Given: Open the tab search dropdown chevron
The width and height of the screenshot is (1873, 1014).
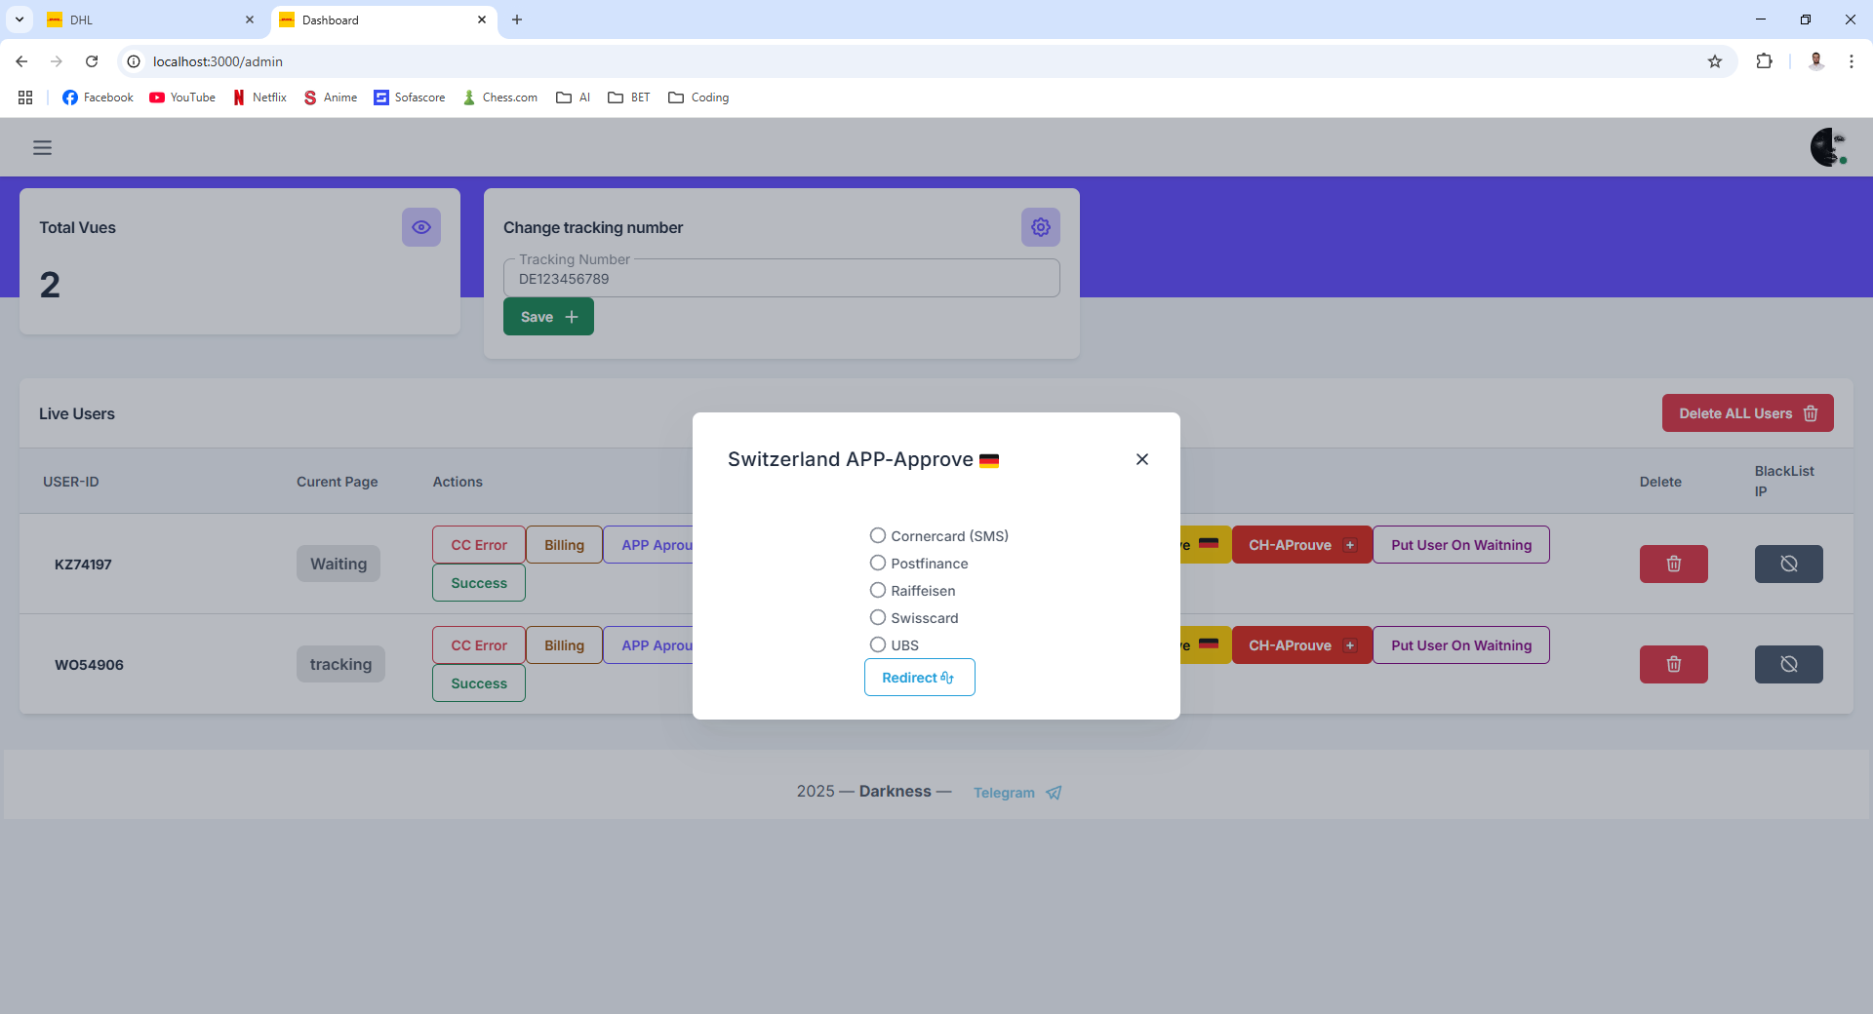Looking at the screenshot, I should (x=20, y=19).
